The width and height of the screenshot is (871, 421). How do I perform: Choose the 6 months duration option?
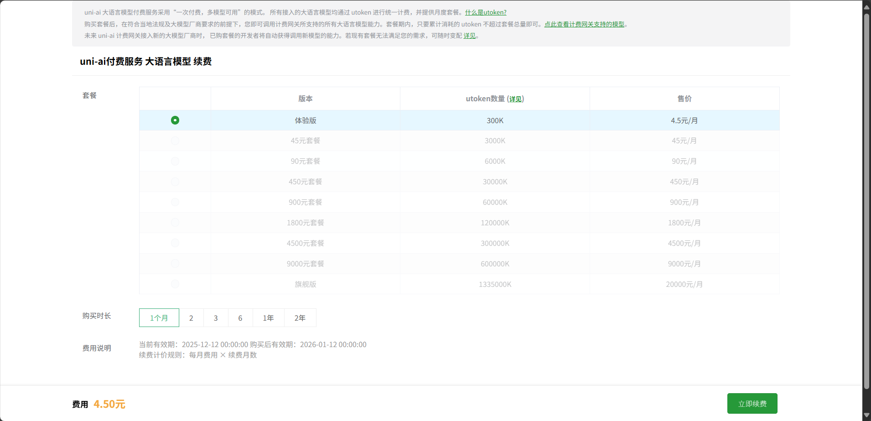(x=240, y=318)
